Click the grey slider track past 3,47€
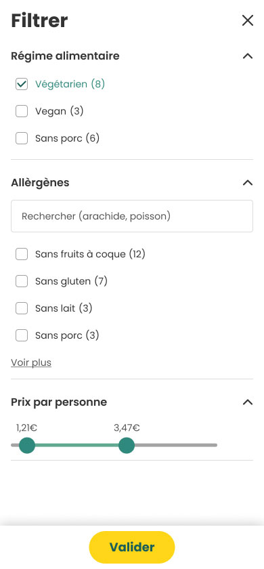The image size is (264, 569). pyautogui.click(x=176, y=445)
